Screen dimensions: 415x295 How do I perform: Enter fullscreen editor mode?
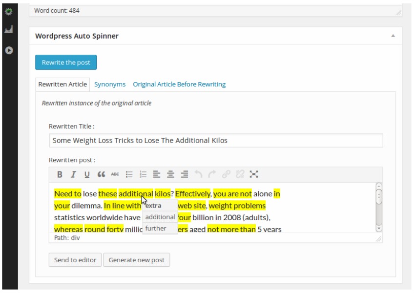(x=253, y=174)
